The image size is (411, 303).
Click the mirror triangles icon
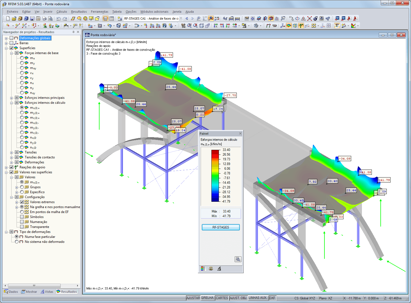[x=303, y=18]
